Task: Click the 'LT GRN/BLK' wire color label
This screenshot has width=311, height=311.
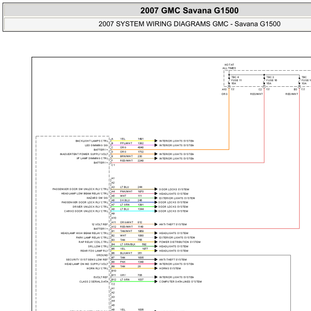Action: point(128,244)
